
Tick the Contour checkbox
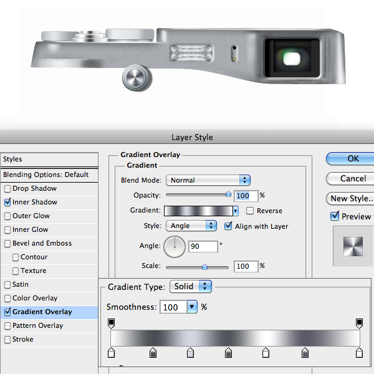tap(16, 257)
